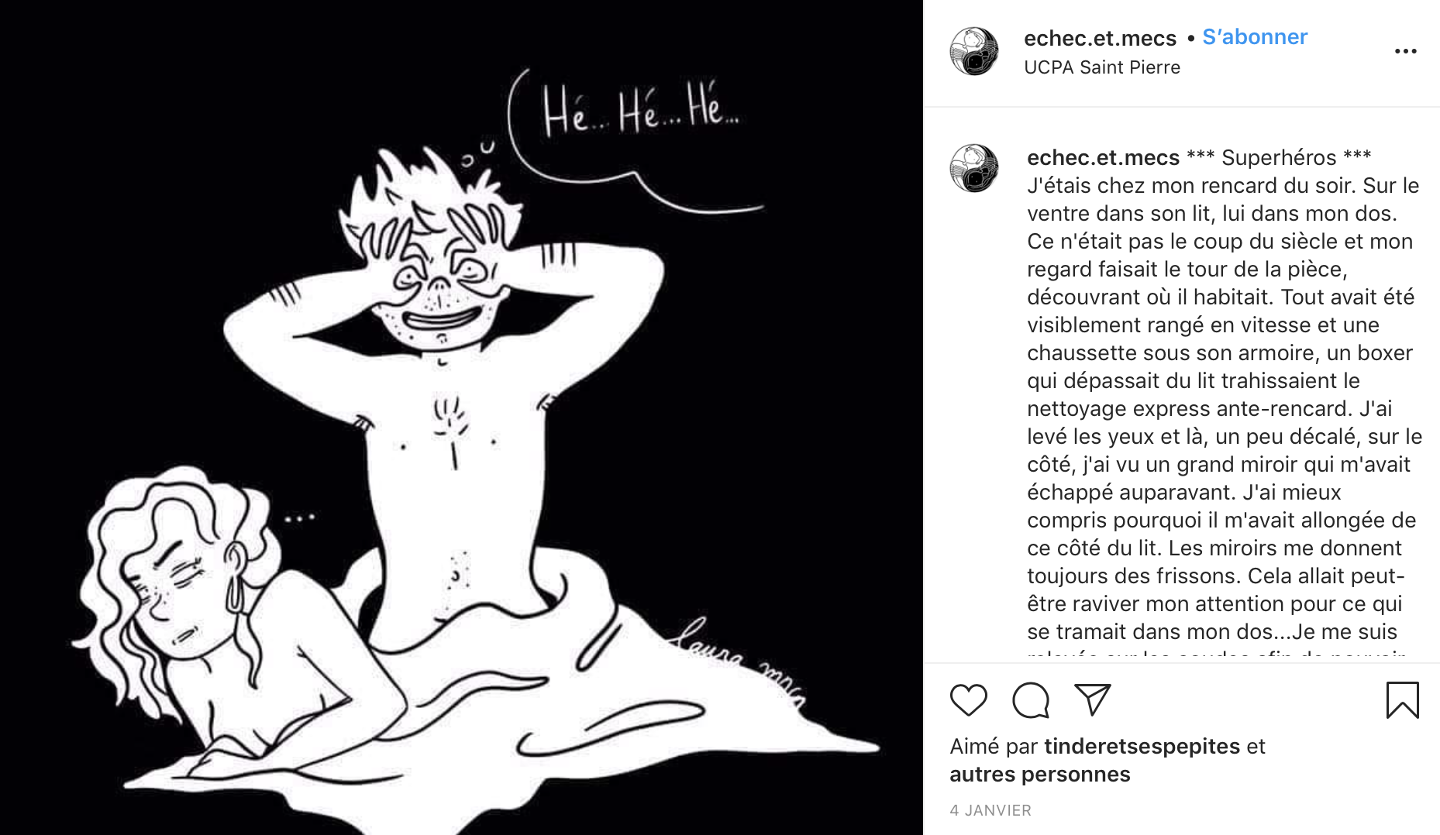Open comments with the speech bubble icon
Viewport: 1440px width, 835px height.
pos(1031,700)
